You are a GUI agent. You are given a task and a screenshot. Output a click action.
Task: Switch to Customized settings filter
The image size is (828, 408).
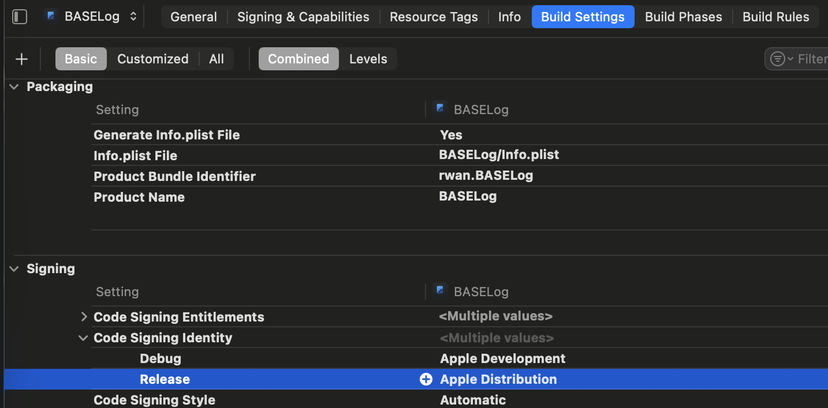(152, 59)
